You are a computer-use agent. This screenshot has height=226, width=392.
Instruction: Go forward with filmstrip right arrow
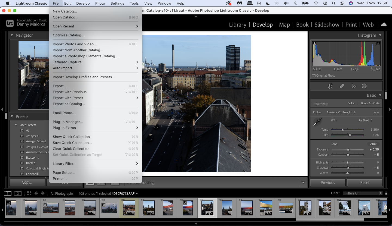pos(43,193)
